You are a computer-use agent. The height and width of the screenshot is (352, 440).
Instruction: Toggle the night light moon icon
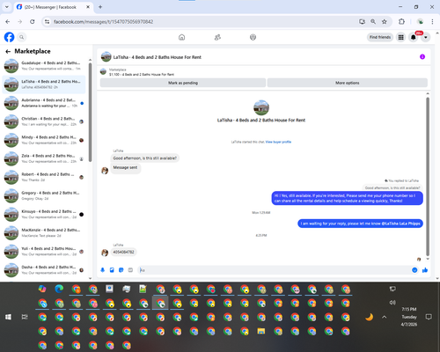370,317
